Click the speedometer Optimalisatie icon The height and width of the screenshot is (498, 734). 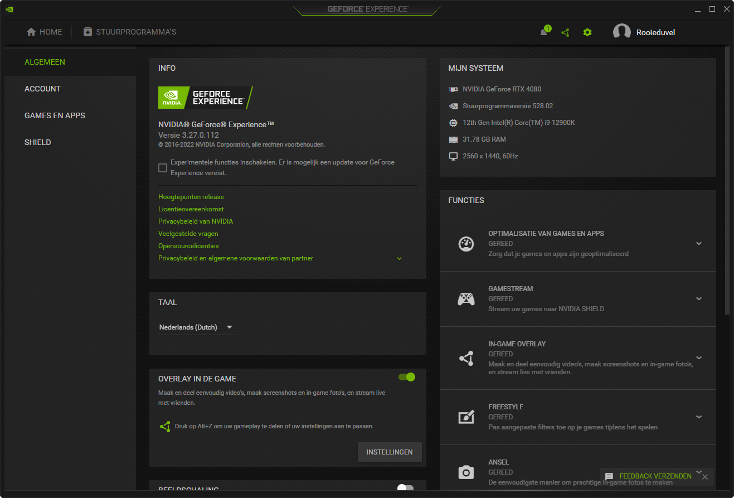[x=466, y=244]
